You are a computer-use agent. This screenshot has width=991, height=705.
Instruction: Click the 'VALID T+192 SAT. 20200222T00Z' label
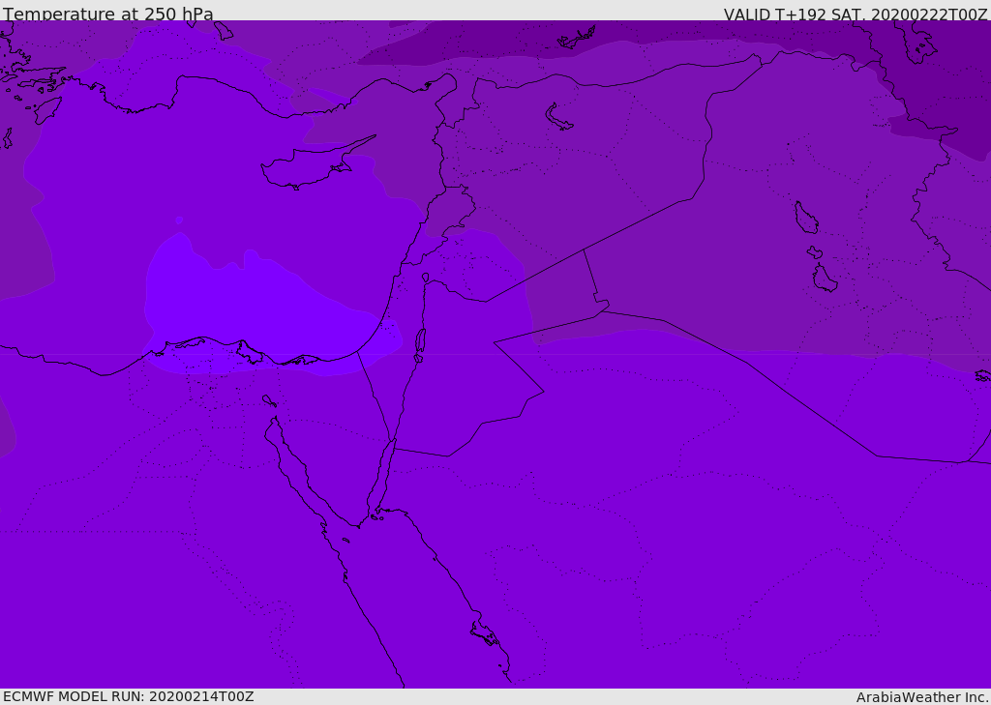click(856, 14)
